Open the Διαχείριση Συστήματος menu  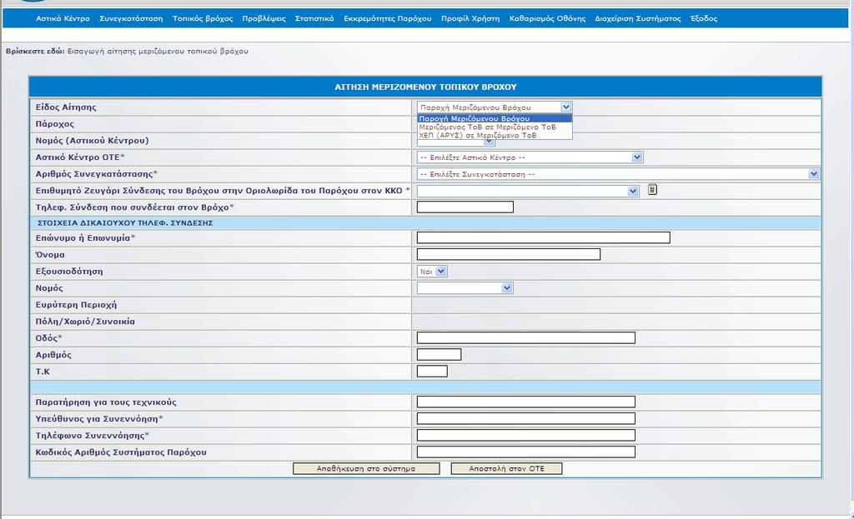click(638, 18)
